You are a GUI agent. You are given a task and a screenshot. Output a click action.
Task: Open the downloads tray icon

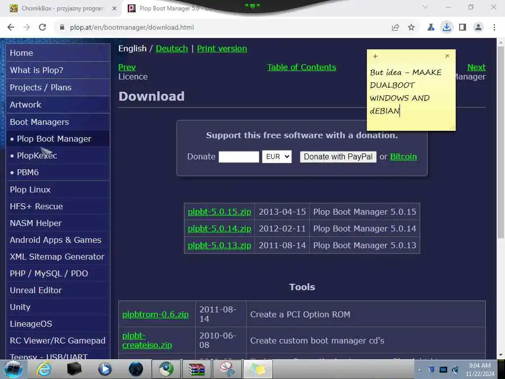coord(447,28)
